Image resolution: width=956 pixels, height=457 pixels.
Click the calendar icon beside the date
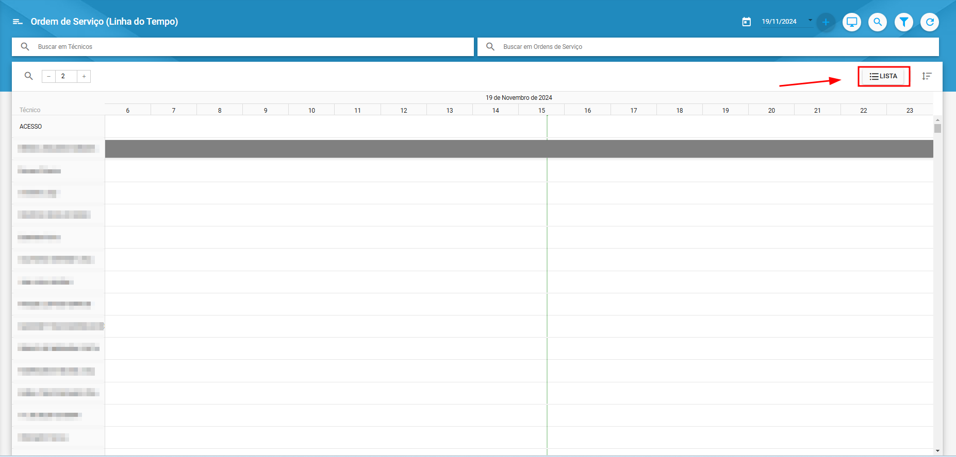pyautogui.click(x=746, y=22)
